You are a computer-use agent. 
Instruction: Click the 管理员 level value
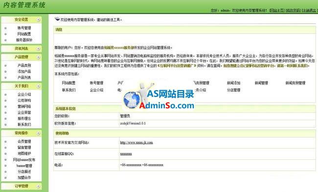[125, 116]
